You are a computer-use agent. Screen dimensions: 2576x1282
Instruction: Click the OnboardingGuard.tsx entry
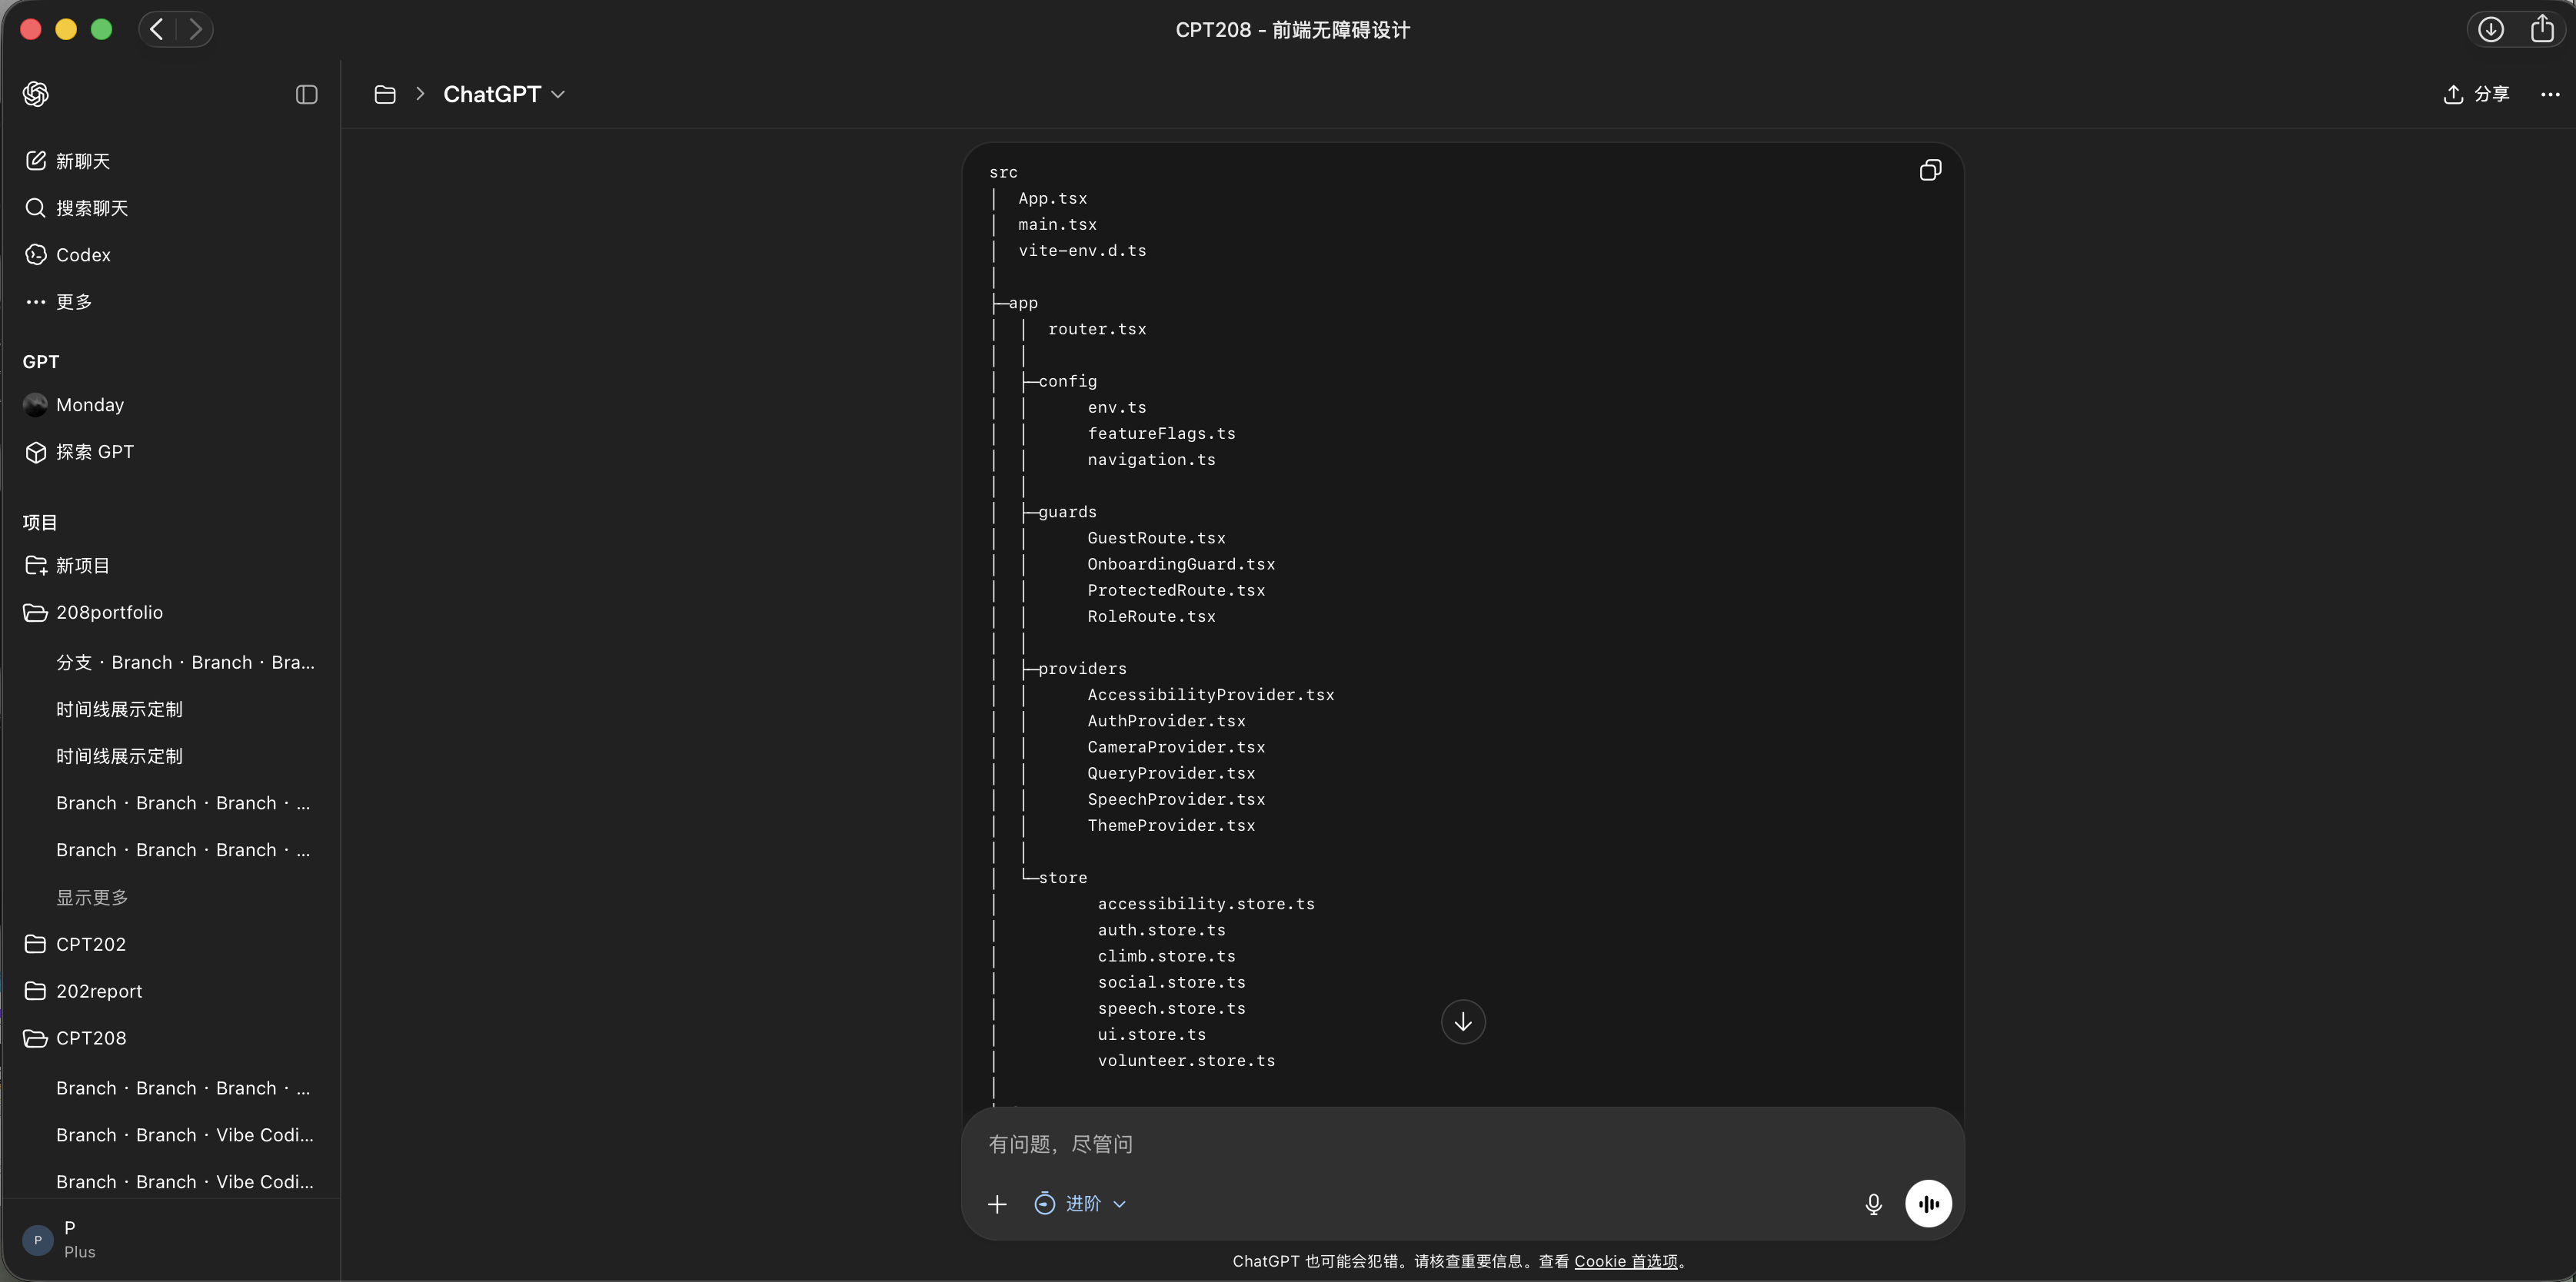pyautogui.click(x=1181, y=565)
